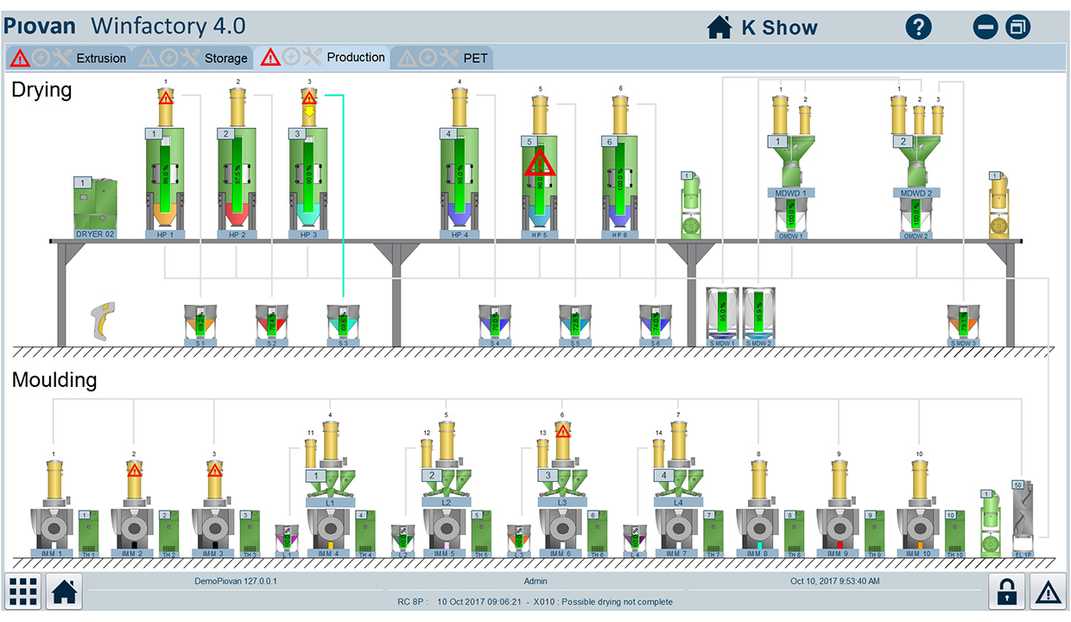Image resolution: width=1071 pixels, height=622 pixels.
Task: Open the alarm list from the bottom-right triangle
Action: tap(1047, 590)
